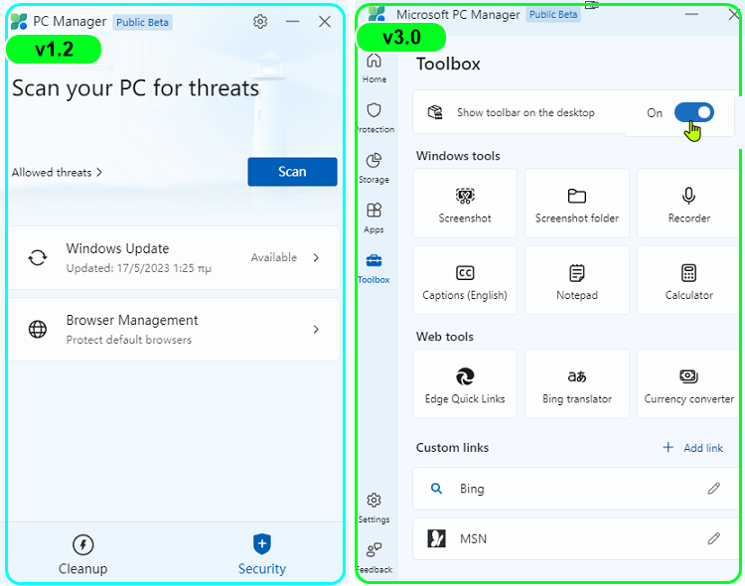Turn off Show toolbar on the desktop

(x=693, y=112)
